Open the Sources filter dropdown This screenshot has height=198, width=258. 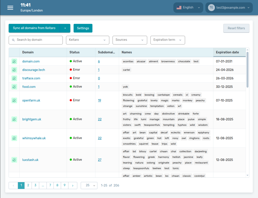[130, 40]
